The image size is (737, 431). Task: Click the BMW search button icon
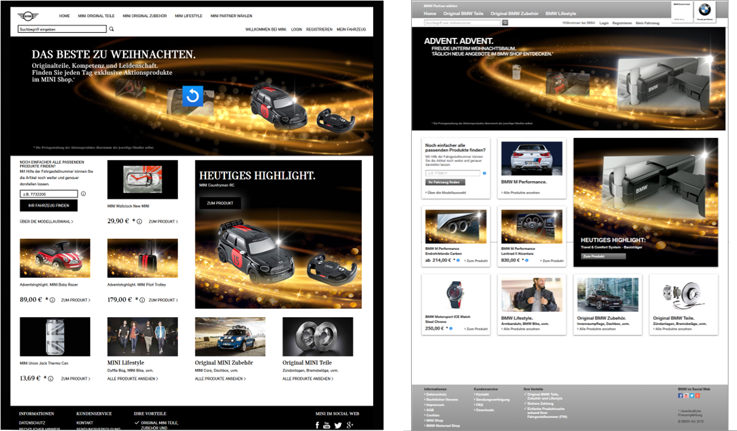505,22
